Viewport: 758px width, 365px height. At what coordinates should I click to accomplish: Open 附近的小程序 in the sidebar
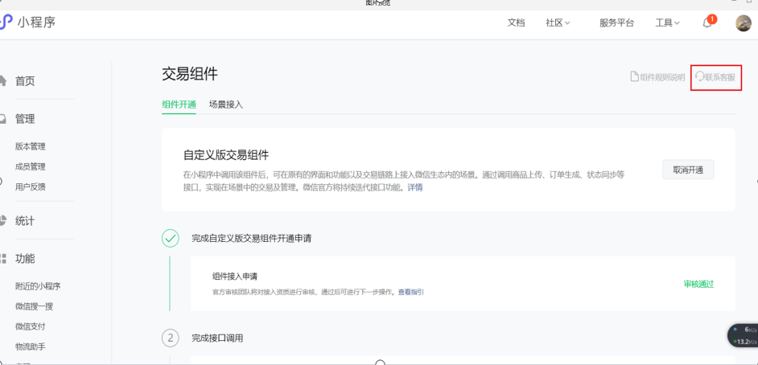pyautogui.click(x=38, y=286)
